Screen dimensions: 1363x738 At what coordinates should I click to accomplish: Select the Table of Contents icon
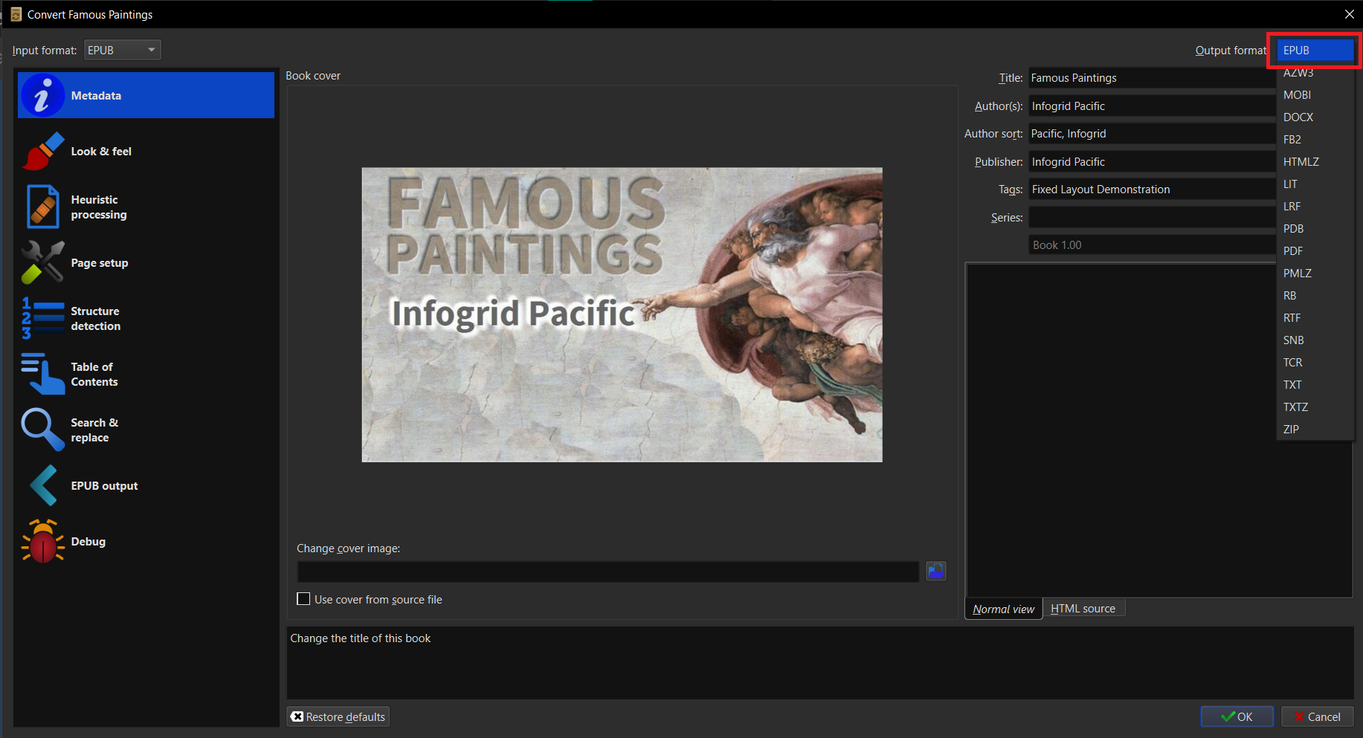(42, 374)
